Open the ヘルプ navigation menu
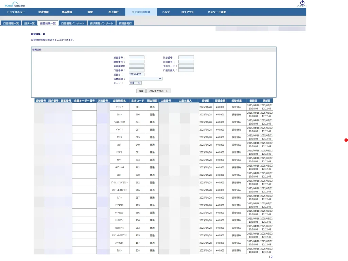 click(166, 12)
